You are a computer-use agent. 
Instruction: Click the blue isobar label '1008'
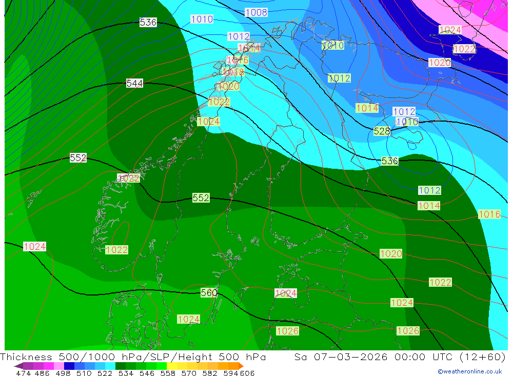[256, 12]
